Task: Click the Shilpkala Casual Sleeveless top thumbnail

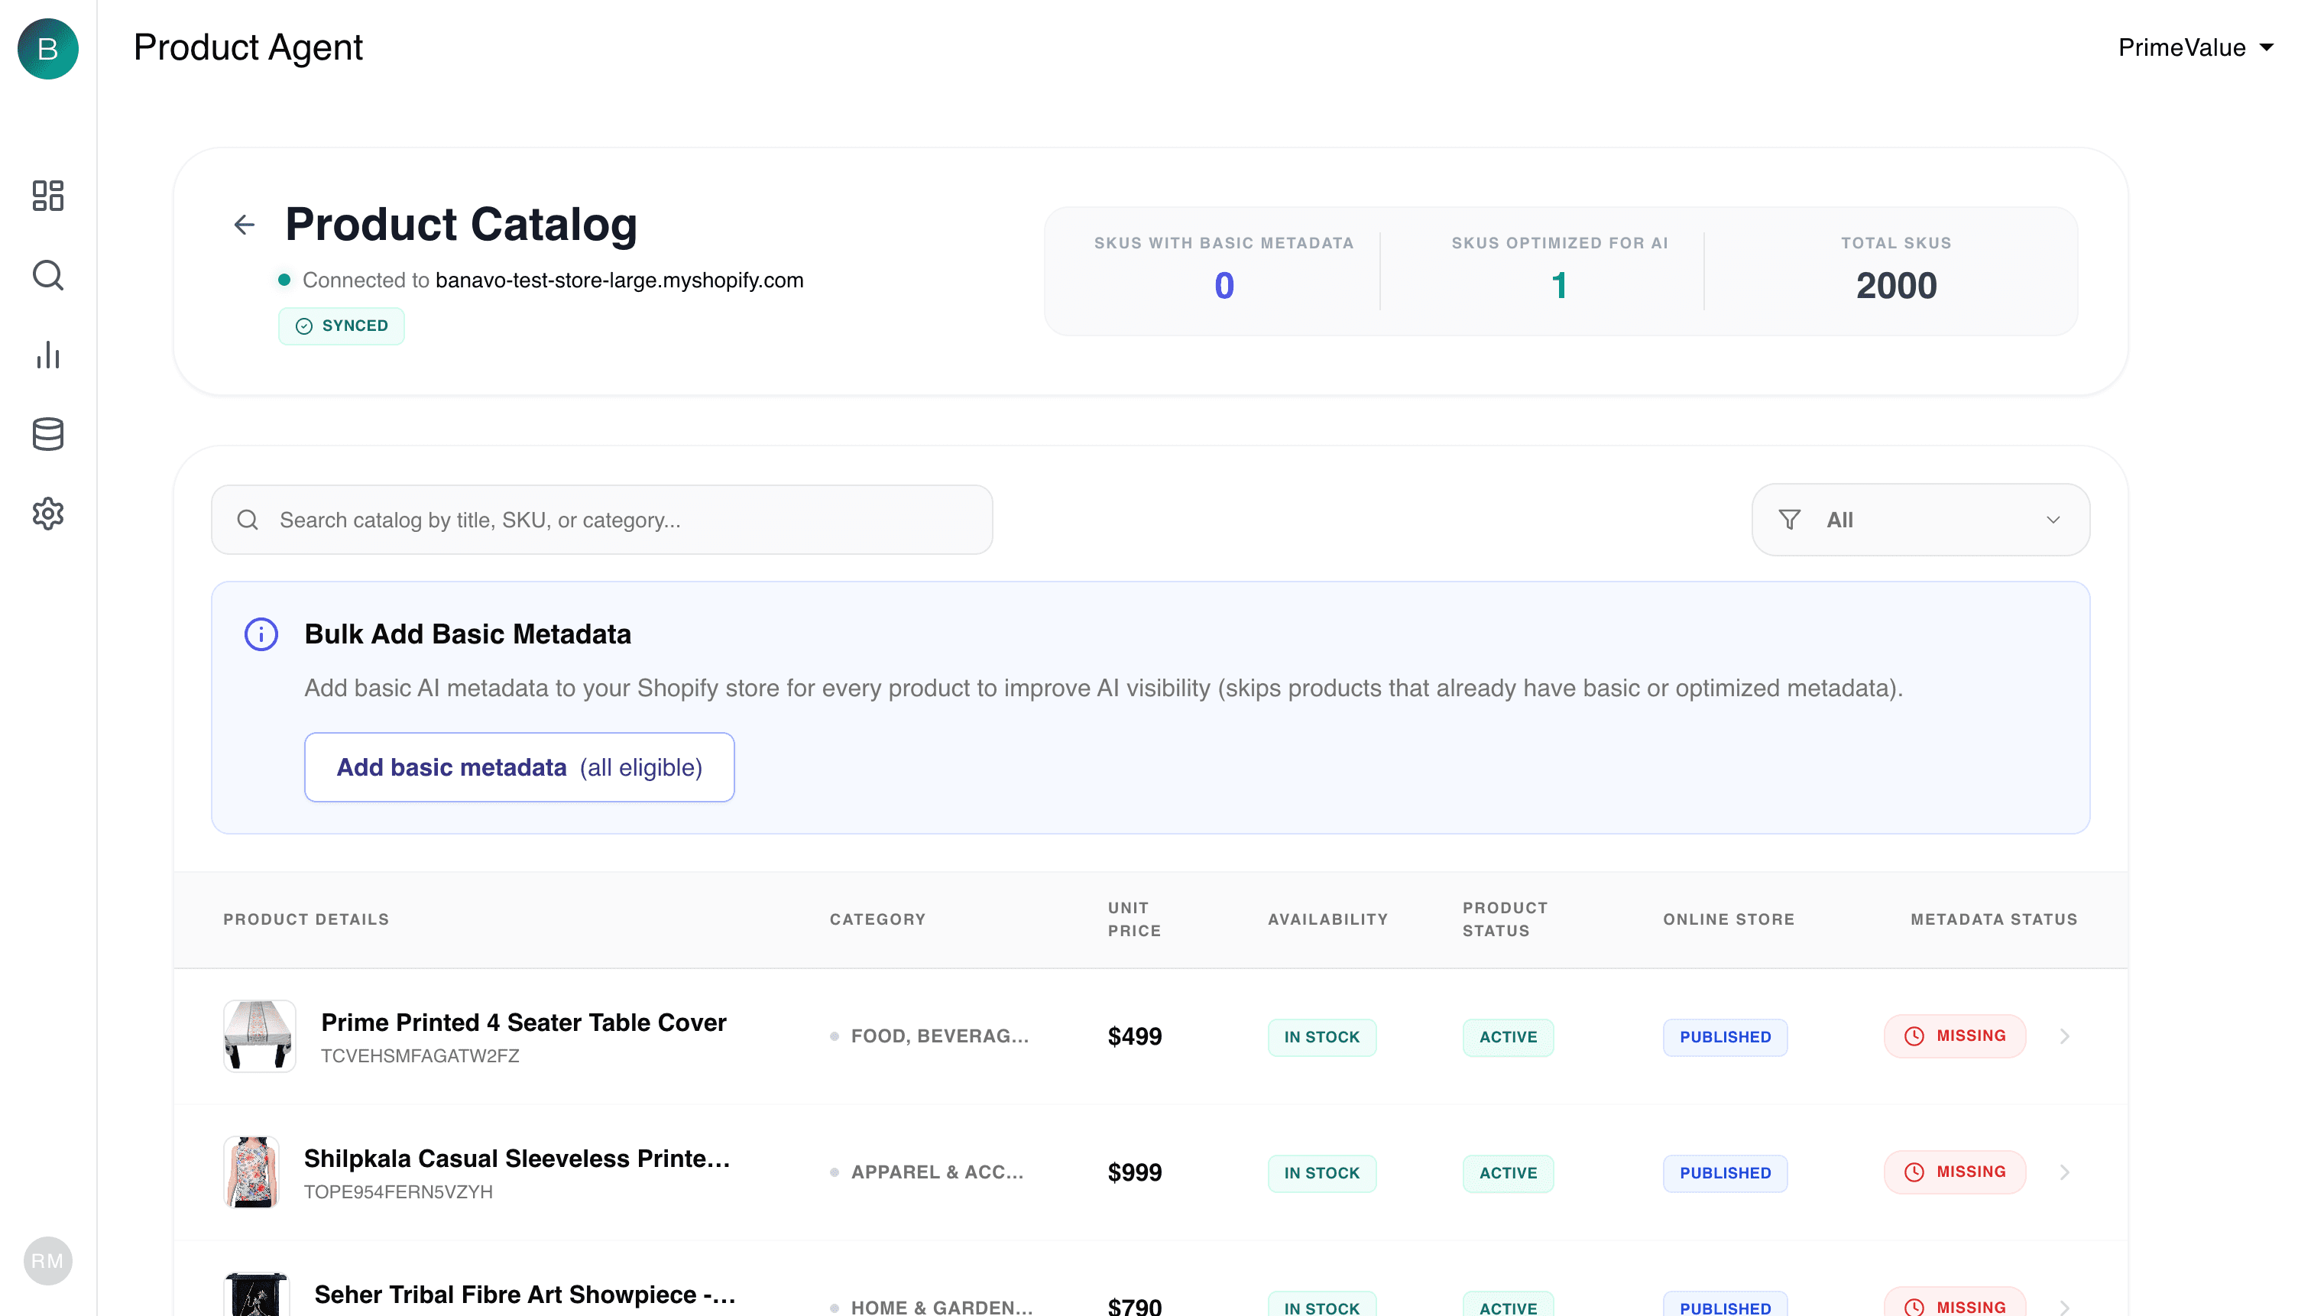Action: point(251,1172)
